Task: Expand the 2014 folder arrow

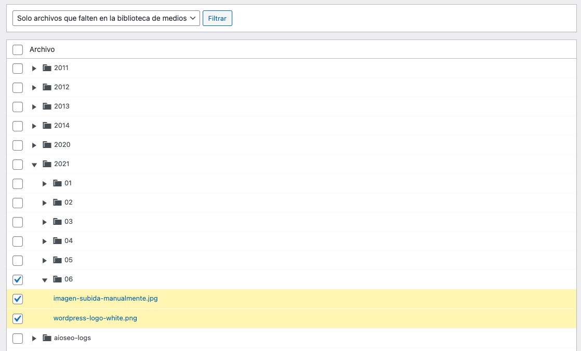Action: (x=34, y=126)
